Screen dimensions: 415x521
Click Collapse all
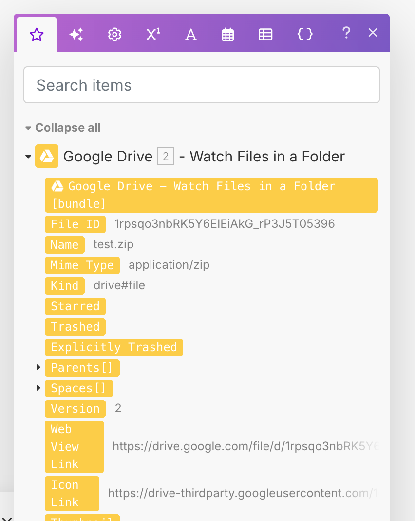click(x=67, y=128)
